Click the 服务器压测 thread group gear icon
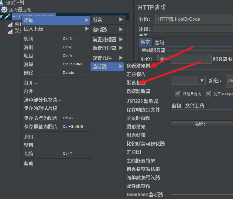 coord(4,10)
